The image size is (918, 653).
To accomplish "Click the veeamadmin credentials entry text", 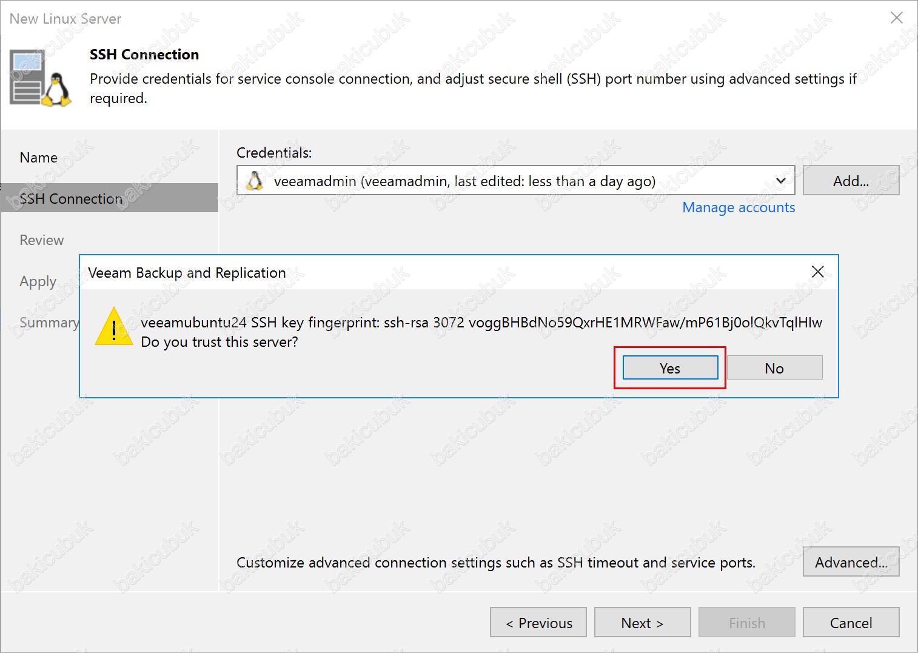I will coord(465,181).
